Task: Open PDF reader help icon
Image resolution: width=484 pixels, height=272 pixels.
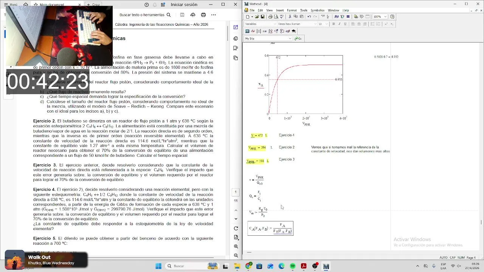Action: tap(147, 5)
